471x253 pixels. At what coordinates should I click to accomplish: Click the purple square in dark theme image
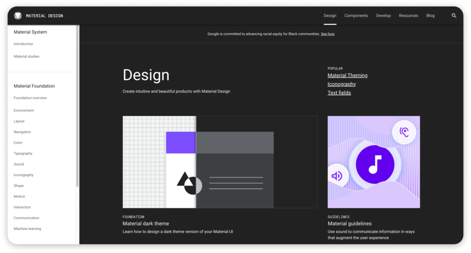click(181, 143)
